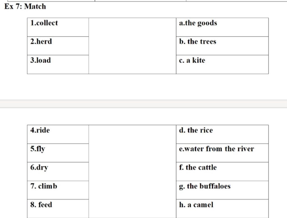Viewport: 287px width, 218px height.
Task: Click the '1.collect' table cell
Action: coord(58,27)
